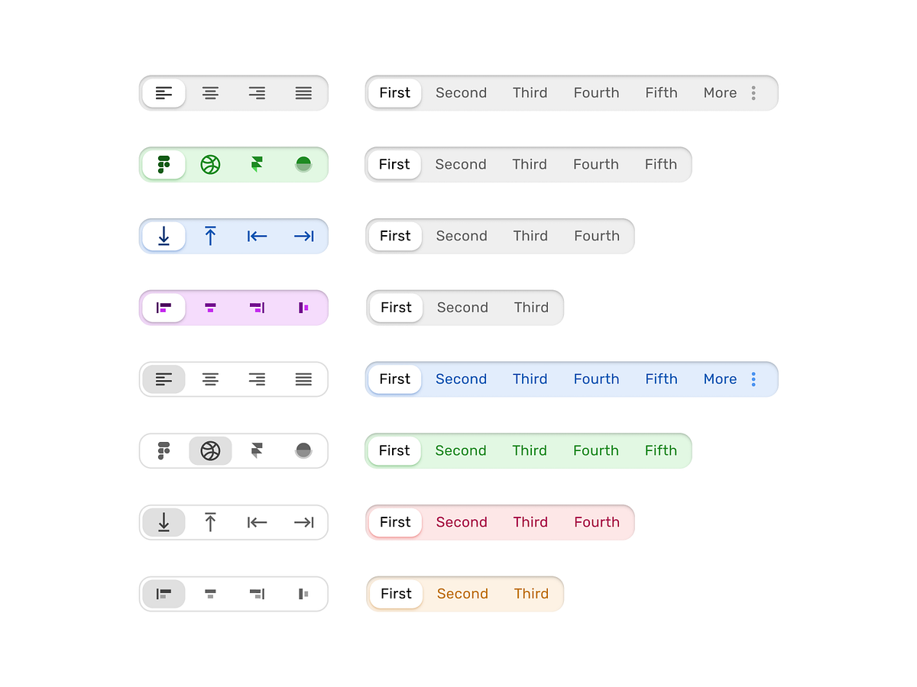Toggle the Dribbble segment in the light toolbar
This screenshot has width=917, height=687.
point(210,451)
